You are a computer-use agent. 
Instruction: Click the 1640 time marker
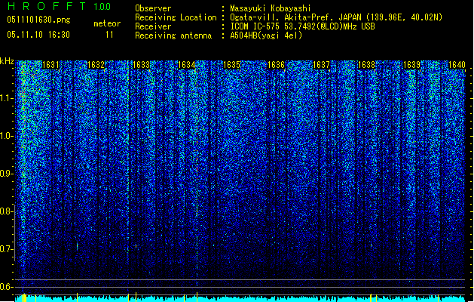pos(457,65)
